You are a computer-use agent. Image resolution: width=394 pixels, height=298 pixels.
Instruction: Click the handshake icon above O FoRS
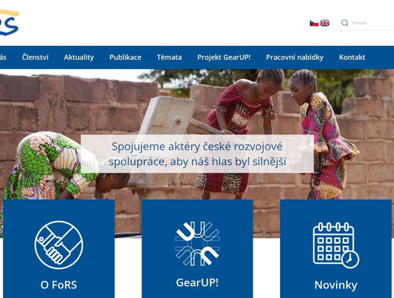click(59, 245)
